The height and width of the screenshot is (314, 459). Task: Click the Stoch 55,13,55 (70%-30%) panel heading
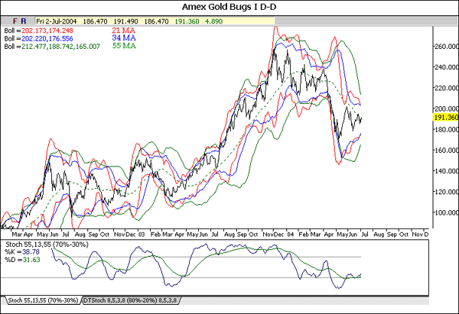click(x=47, y=244)
